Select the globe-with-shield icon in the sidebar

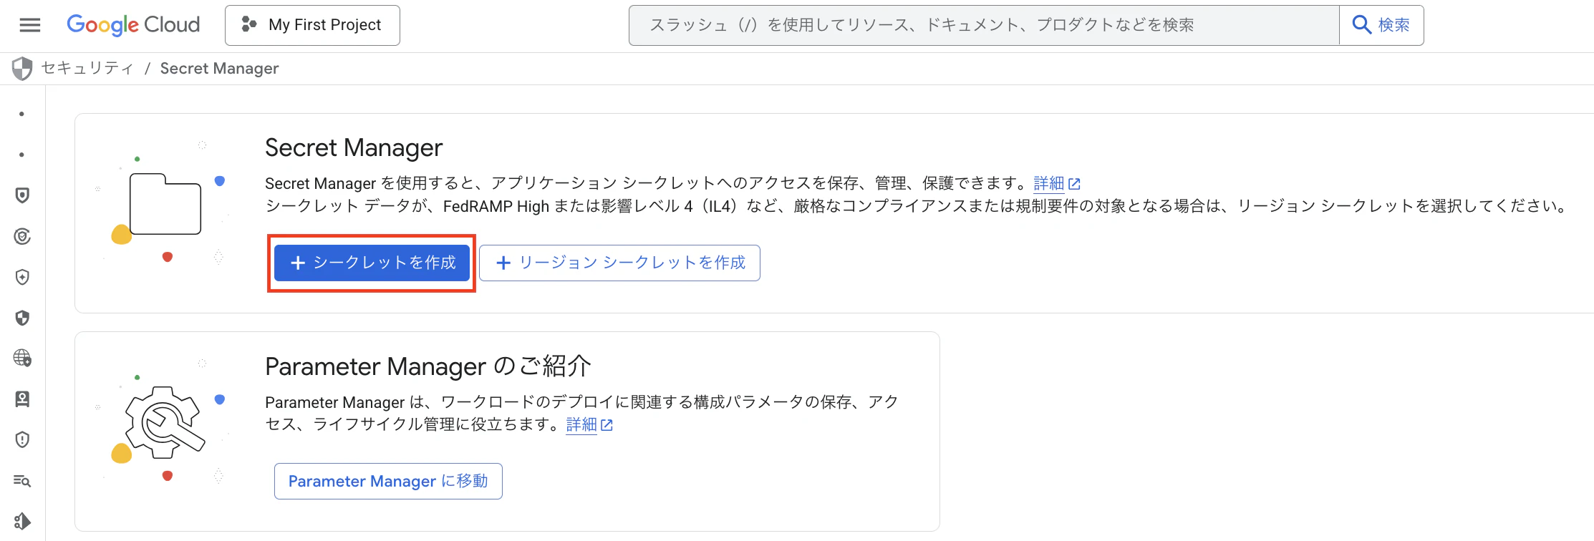21,359
